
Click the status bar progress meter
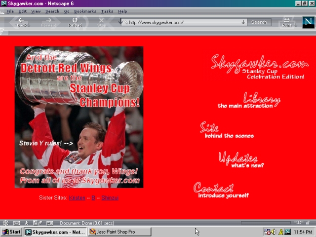point(266,223)
